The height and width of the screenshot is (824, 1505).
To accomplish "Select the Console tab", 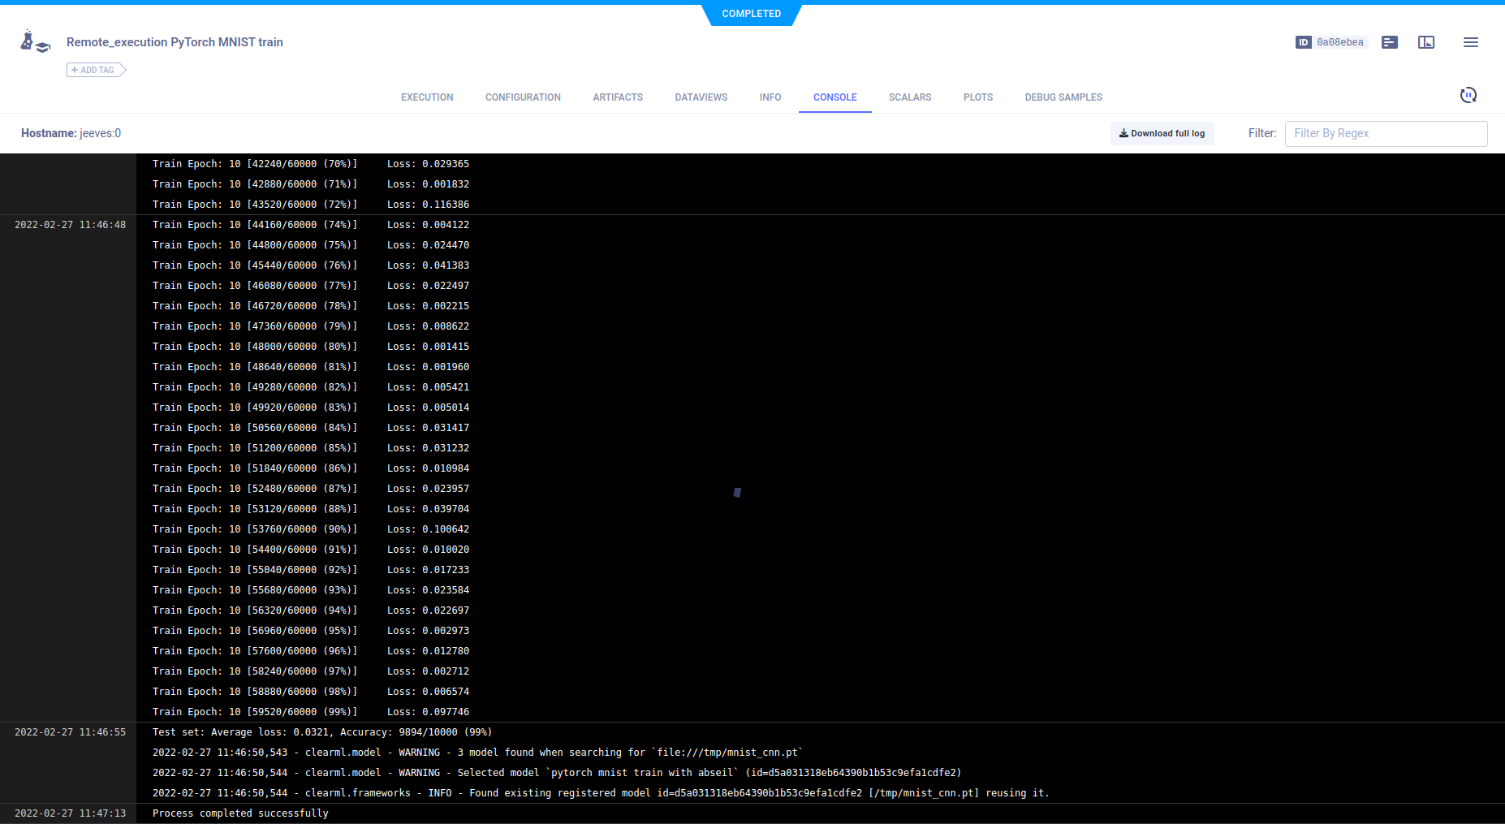I will 834,97.
